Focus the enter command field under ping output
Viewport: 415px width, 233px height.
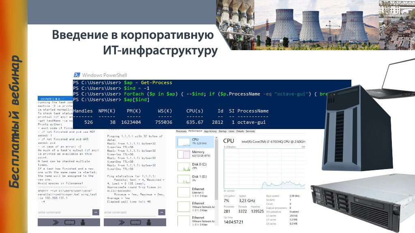coord(130,212)
